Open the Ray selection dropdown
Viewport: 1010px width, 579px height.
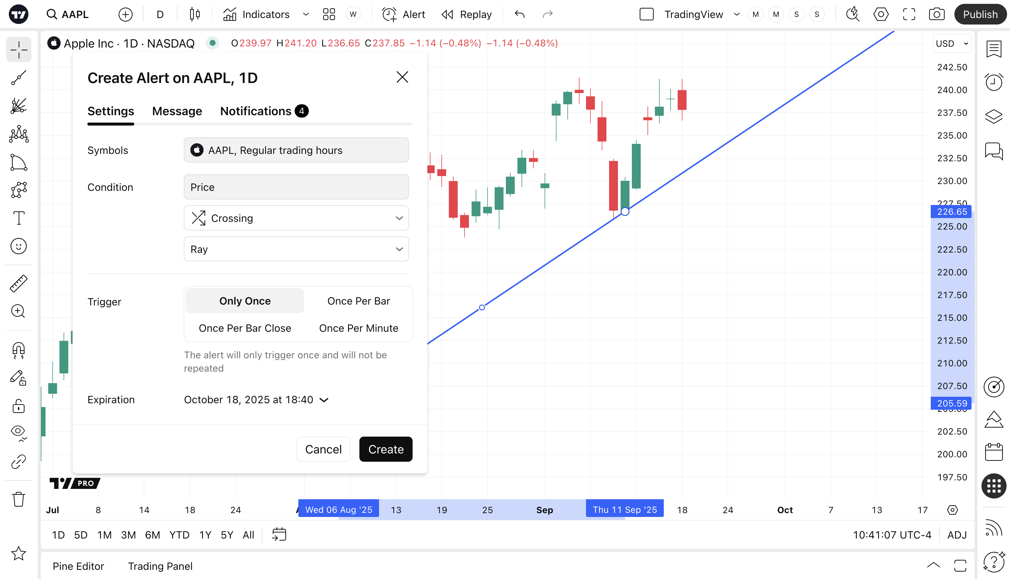pos(296,249)
